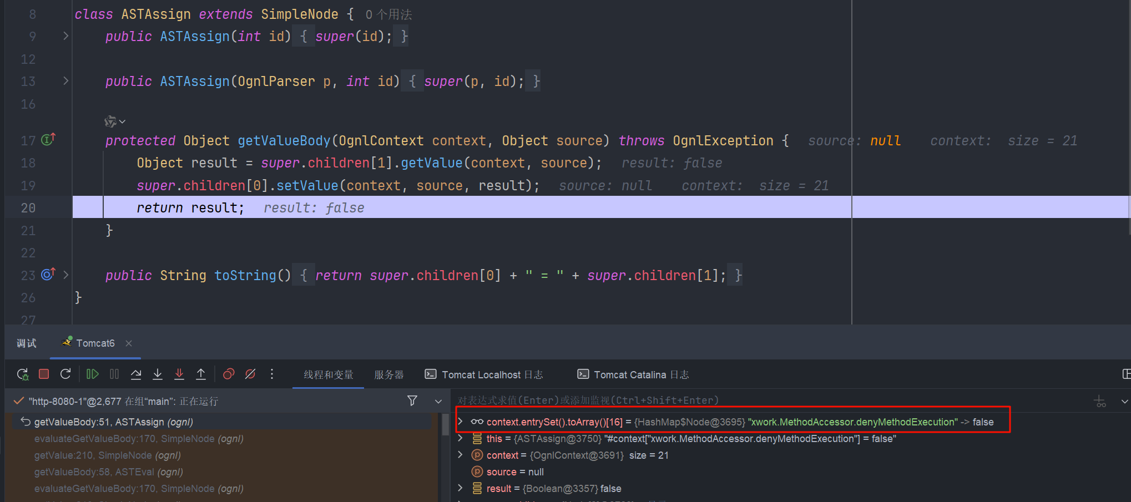This screenshot has height=502, width=1131.
Task: Click the '0 个用法' usages hint
Action: pos(388,14)
